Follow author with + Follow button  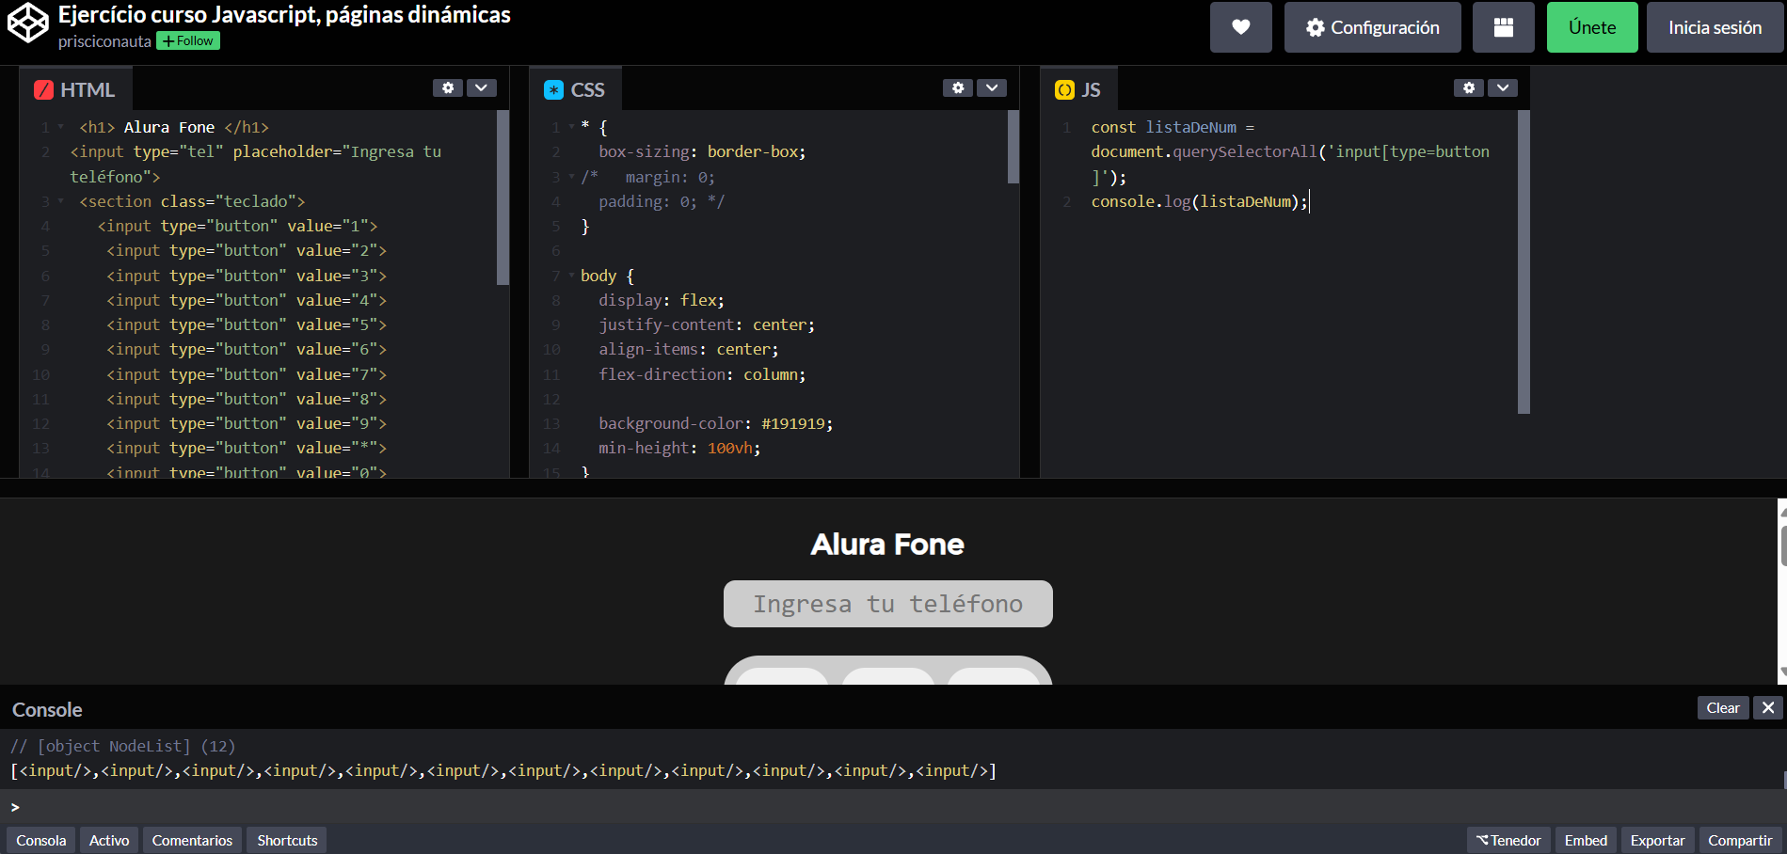coord(188,40)
